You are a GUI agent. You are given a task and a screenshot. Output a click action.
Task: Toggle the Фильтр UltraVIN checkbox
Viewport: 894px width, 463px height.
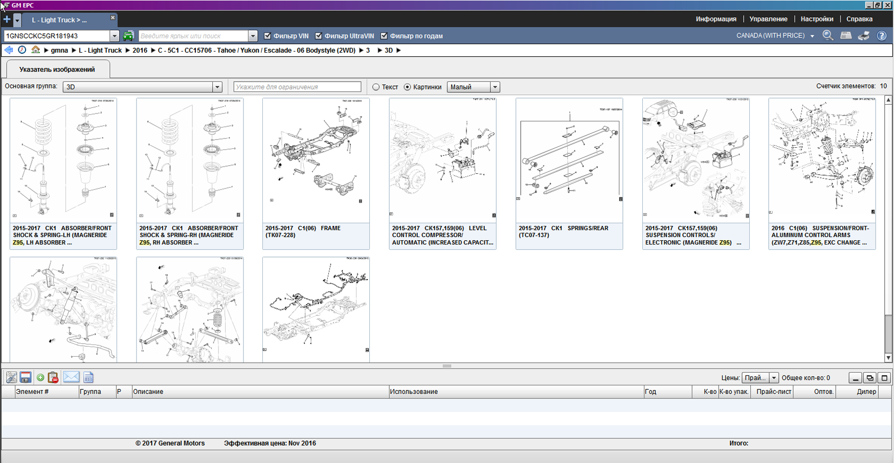[319, 36]
